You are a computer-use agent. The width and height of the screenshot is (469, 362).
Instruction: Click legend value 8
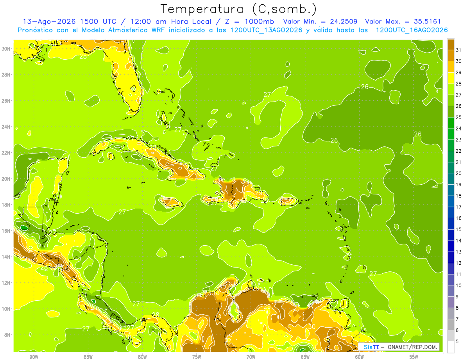click(x=457, y=308)
